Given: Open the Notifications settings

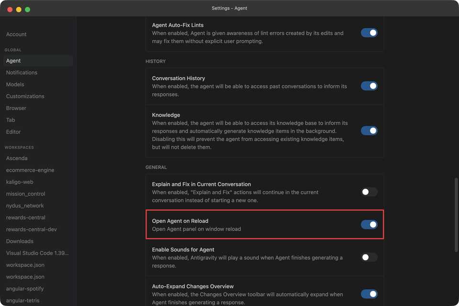Looking at the screenshot, I should [22, 72].
